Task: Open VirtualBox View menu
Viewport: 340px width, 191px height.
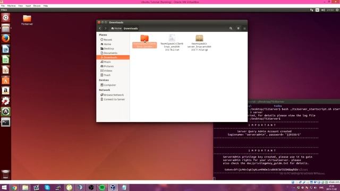Action: tap(21, 6)
